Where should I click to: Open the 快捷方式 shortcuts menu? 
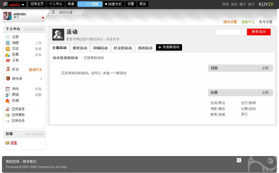[x=114, y=4]
